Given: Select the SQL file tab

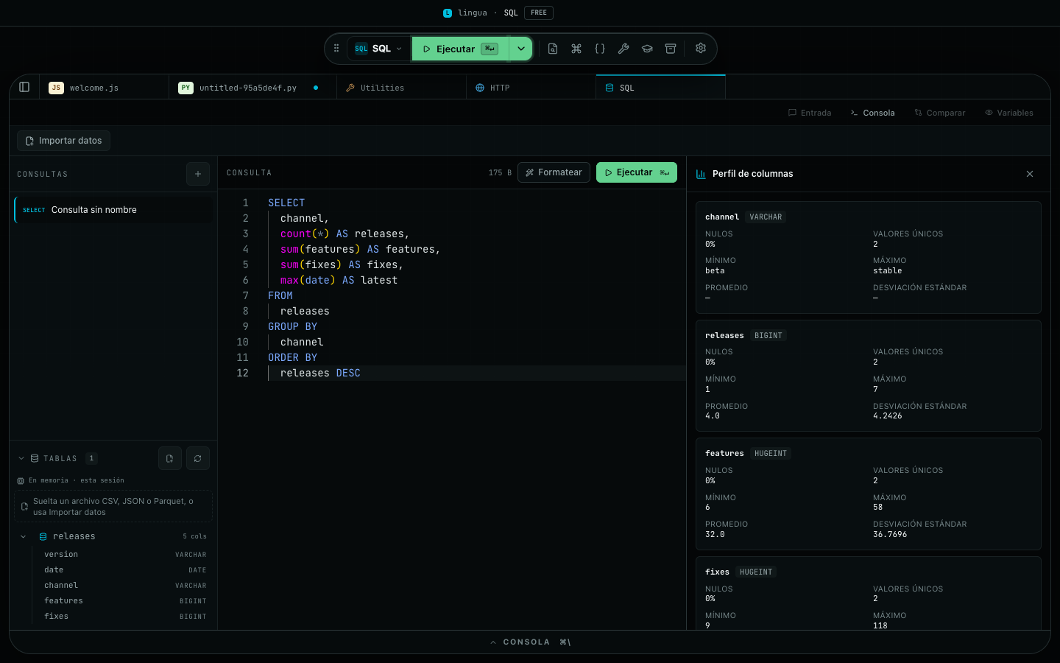Looking at the screenshot, I should pyautogui.click(x=661, y=88).
